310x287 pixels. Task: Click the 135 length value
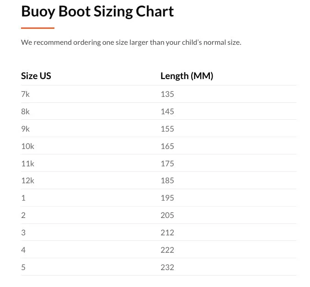167,94
